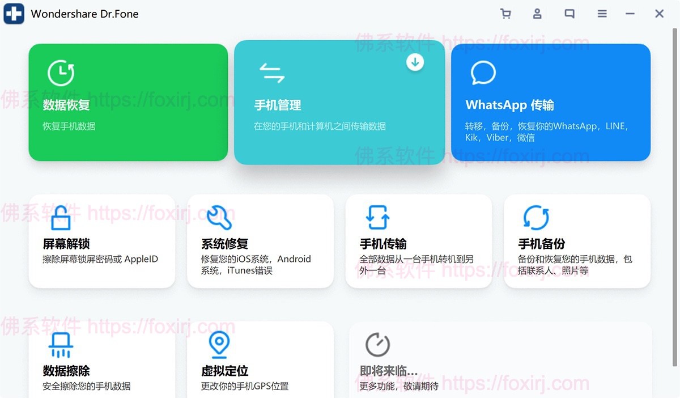Click the Wondershare Dr.Fone logo icon
680x398 pixels.
pyautogui.click(x=14, y=14)
